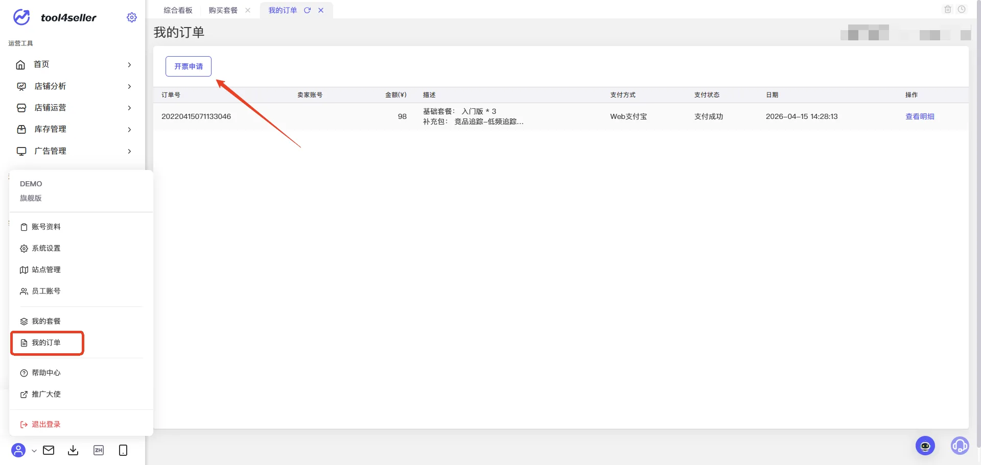The width and height of the screenshot is (981, 465).
Task: Click the 支付方式 column header
Action: point(623,95)
